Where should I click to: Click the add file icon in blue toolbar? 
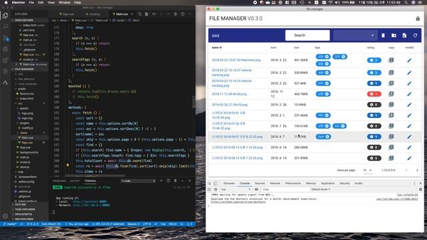[x=404, y=35]
